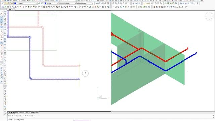Screen dimensions: 215x121
Task: Toggle the layer lightbulb on/off icon
Action: (5, 3)
